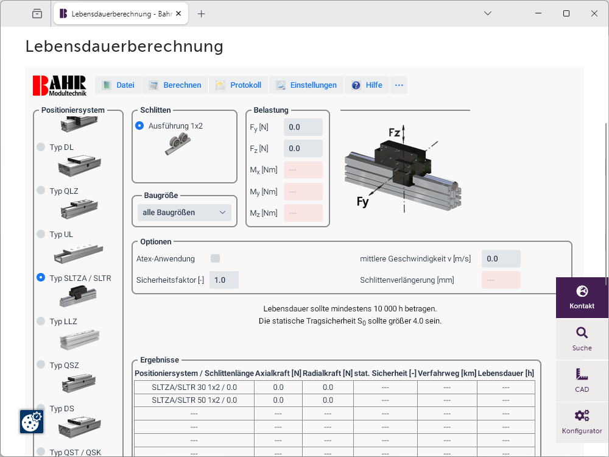
Task: Click the Berechnen button
Action: click(x=175, y=85)
